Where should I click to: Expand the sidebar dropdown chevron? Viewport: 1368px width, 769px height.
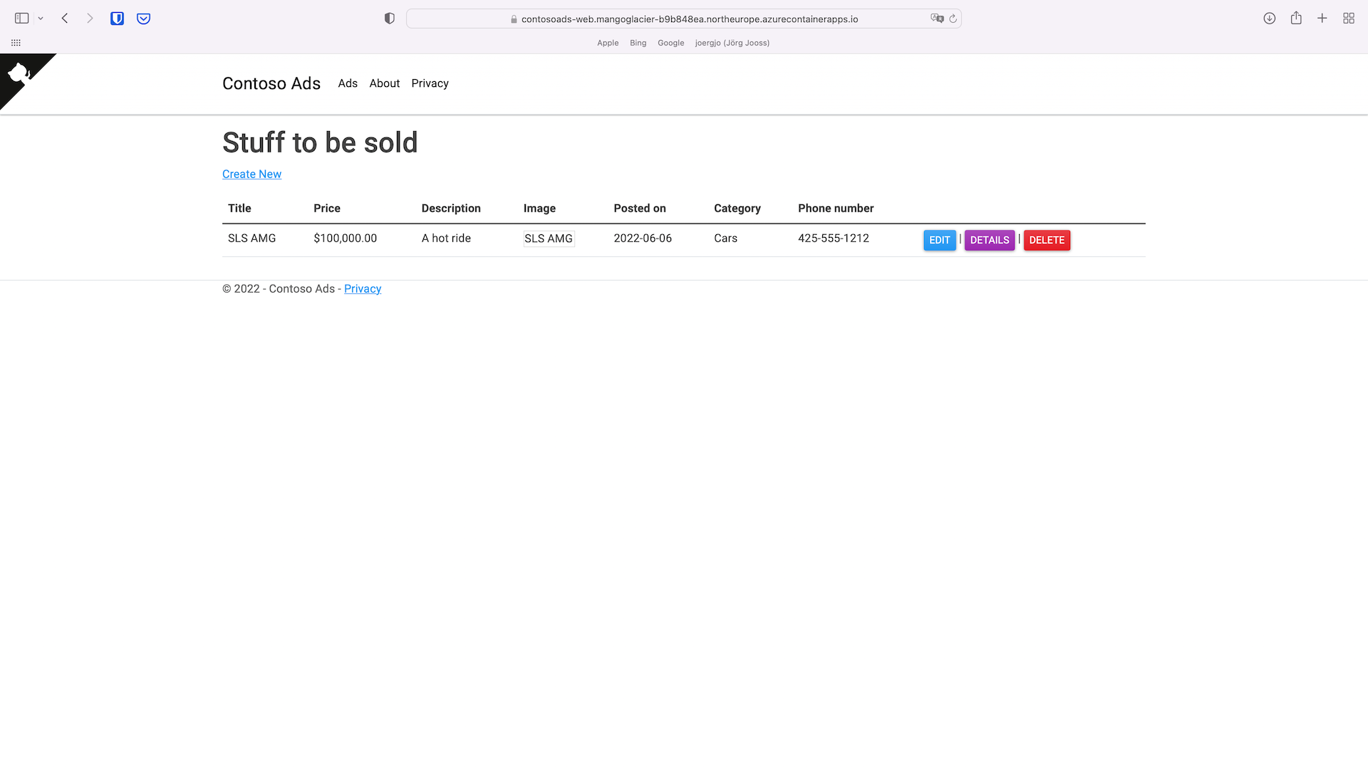[41, 19]
